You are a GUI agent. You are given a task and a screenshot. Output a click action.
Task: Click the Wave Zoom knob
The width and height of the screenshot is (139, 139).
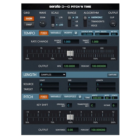[43, 23]
